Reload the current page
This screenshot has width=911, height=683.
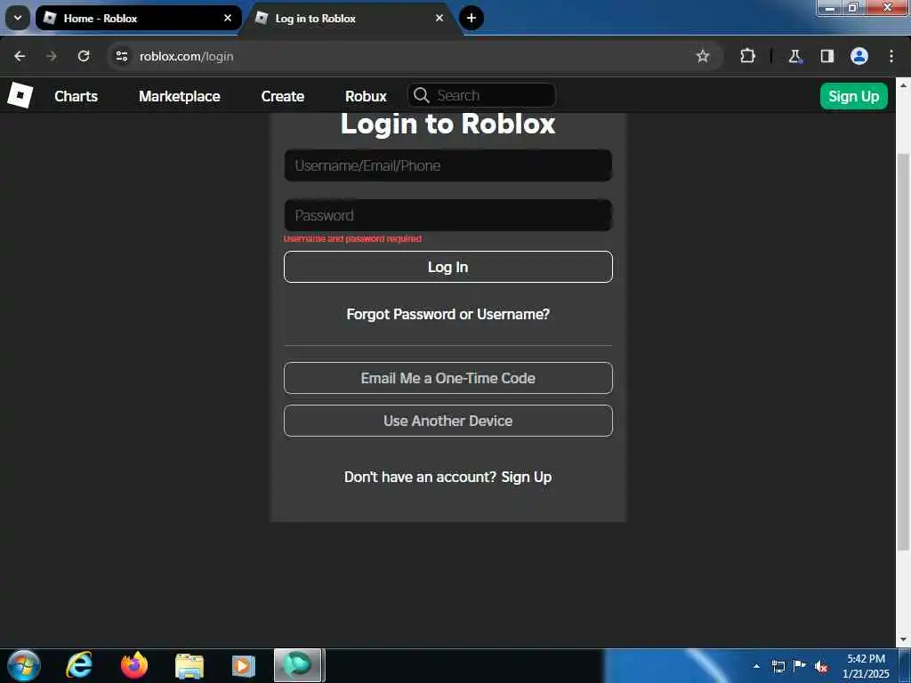[84, 56]
